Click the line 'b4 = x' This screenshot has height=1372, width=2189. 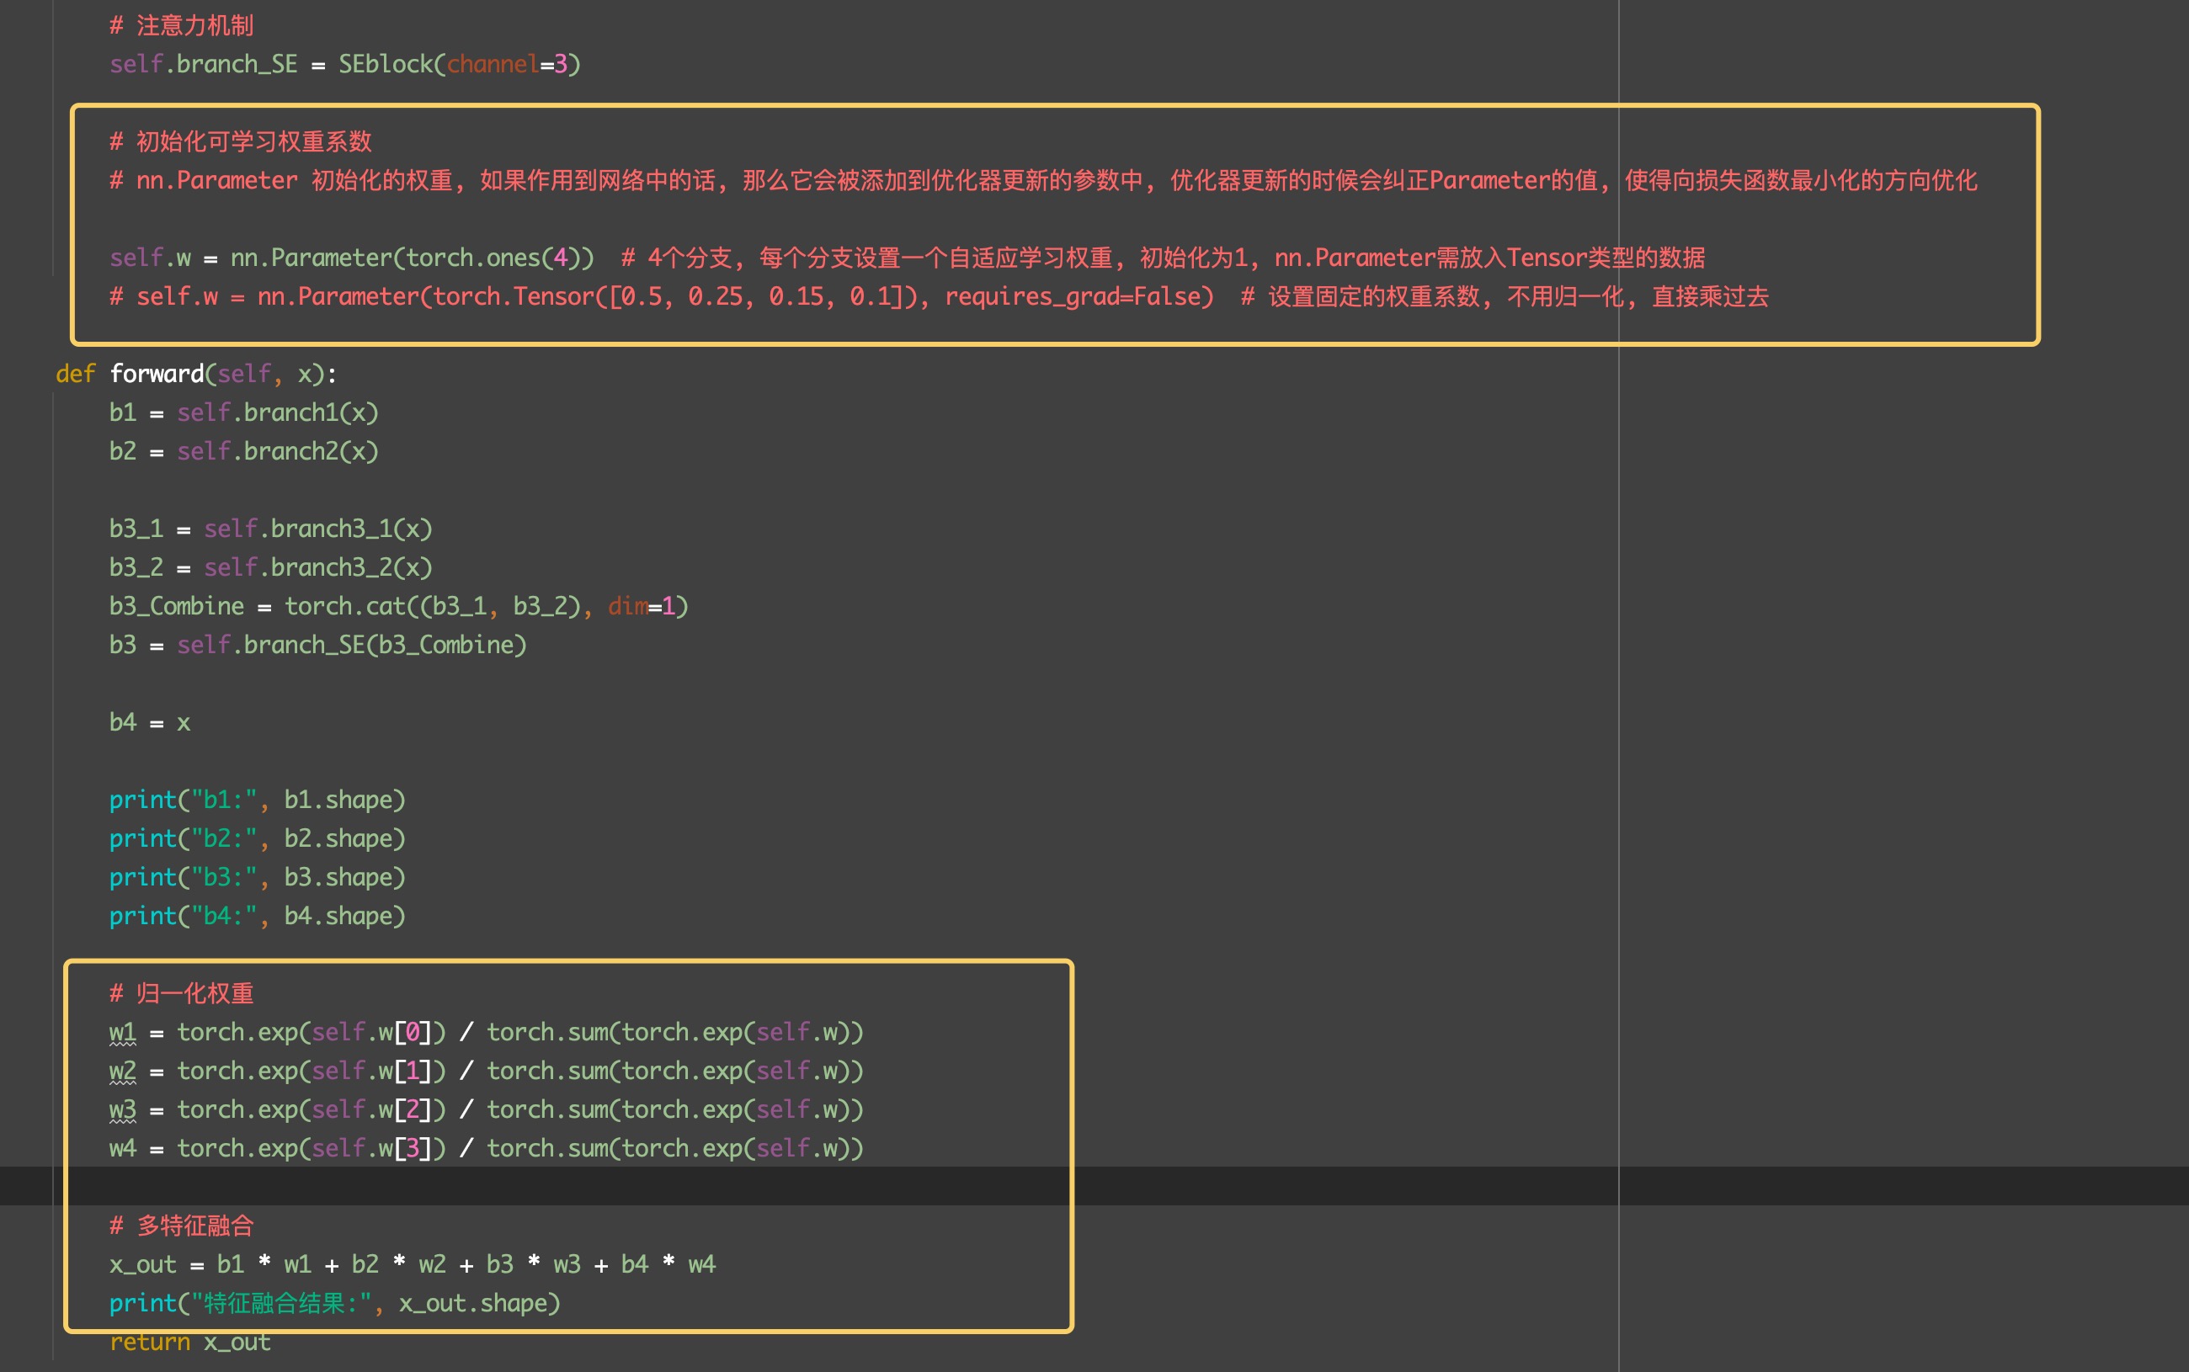[x=150, y=722]
